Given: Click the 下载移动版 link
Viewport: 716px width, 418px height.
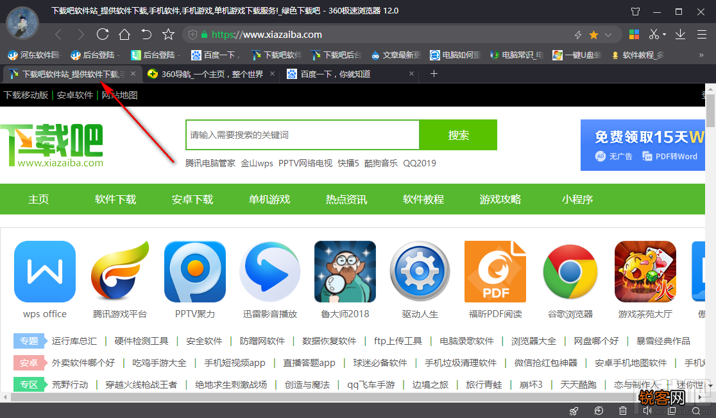Looking at the screenshot, I should [26, 95].
